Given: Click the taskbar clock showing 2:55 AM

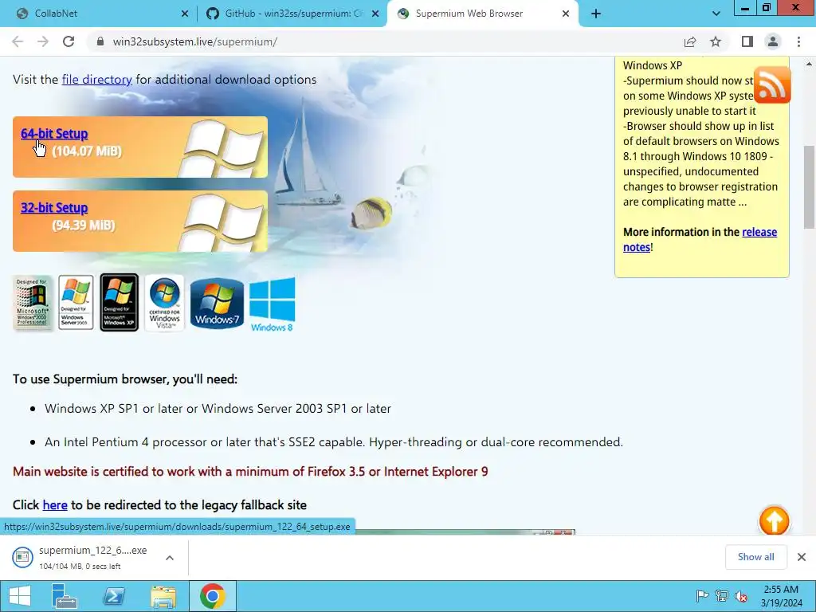Looking at the screenshot, I should [x=781, y=596].
